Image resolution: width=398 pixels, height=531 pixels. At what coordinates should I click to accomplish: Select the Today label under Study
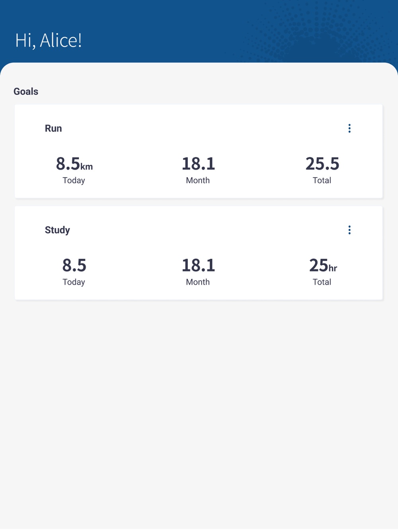tap(74, 282)
